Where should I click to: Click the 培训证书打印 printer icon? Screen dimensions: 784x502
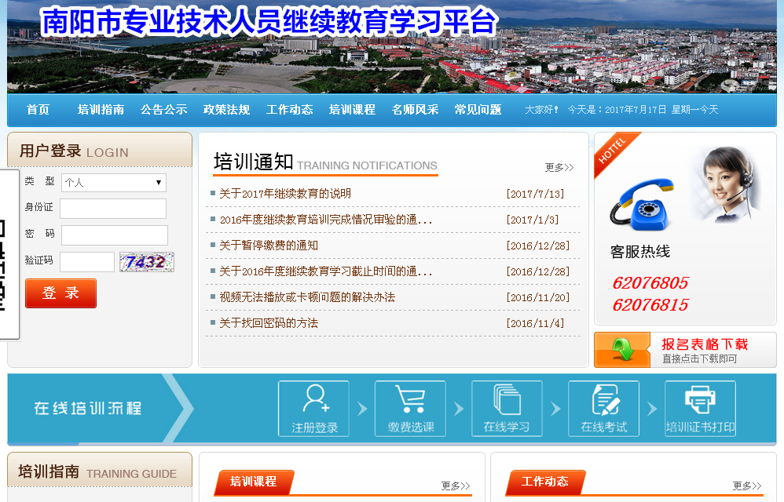click(700, 400)
